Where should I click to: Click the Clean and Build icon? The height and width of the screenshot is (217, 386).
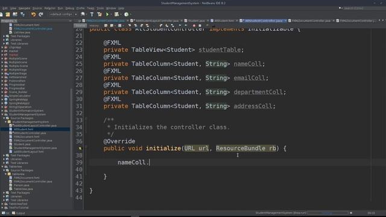tap(100, 14)
